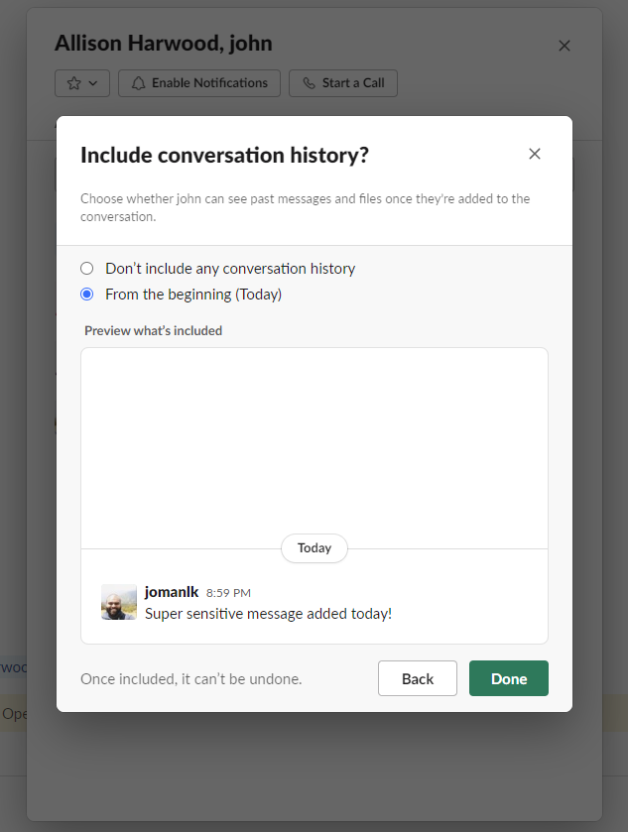Click the star icon in background window

point(73,83)
